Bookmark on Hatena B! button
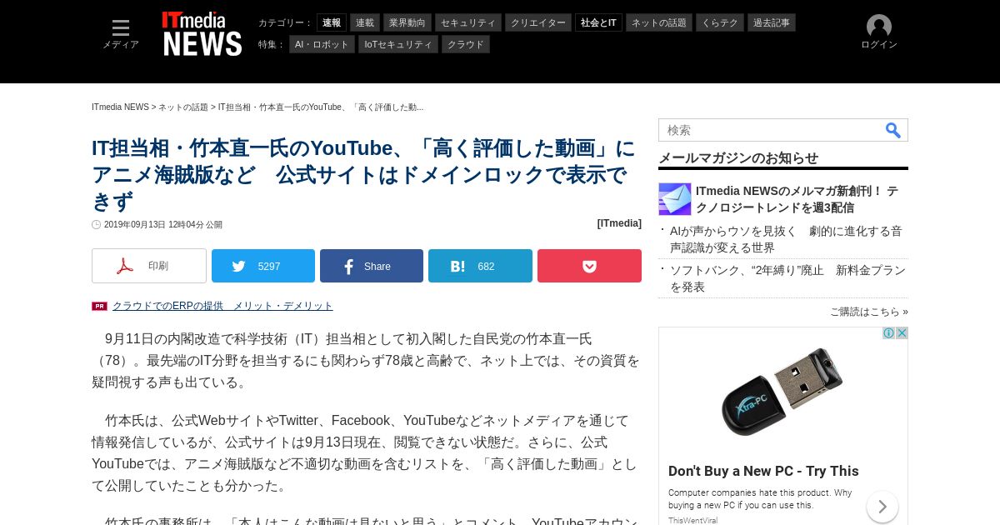Screen dimensions: 1000x525 tap(480, 266)
